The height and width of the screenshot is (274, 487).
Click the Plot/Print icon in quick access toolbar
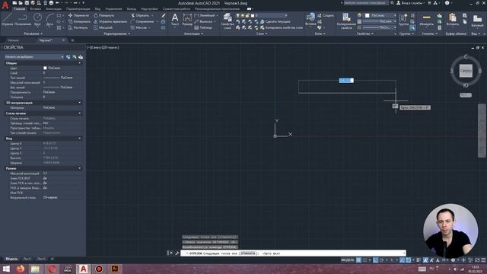(51, 3)
